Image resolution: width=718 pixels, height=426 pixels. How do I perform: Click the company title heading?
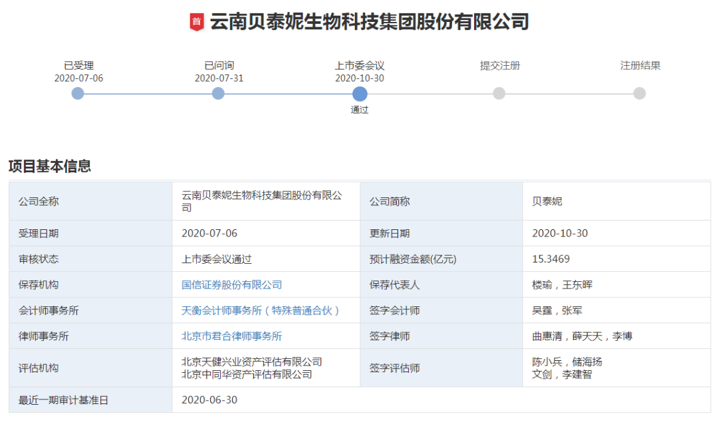coord(369,21)
